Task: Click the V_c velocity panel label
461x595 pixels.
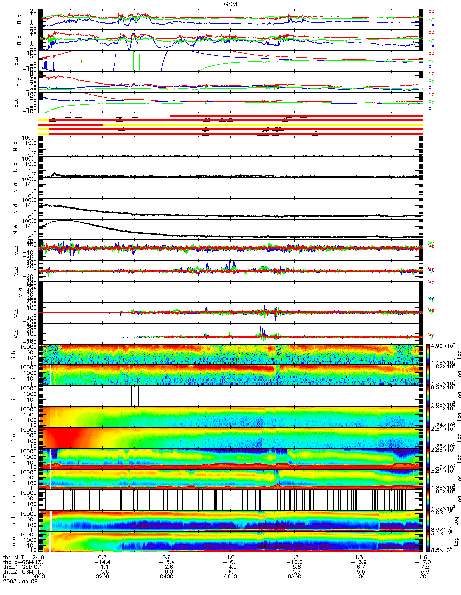Action: tap(15, 271)
